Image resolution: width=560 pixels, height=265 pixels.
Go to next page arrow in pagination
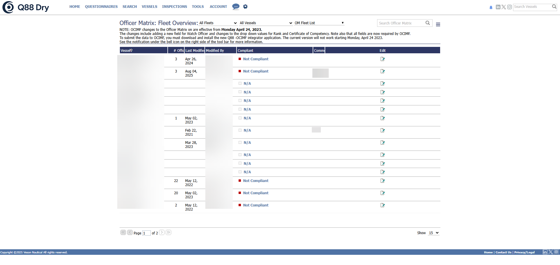pyautogui.click(x=162, y=232)
